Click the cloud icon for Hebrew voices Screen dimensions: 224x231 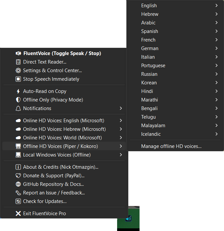pos(18,129)
